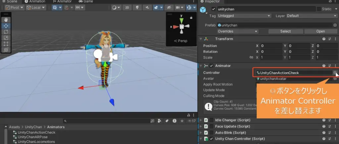Open the shading mode draw dropdown
The height and width of the screenshot is (144, 339).
(x=117, y=8)
